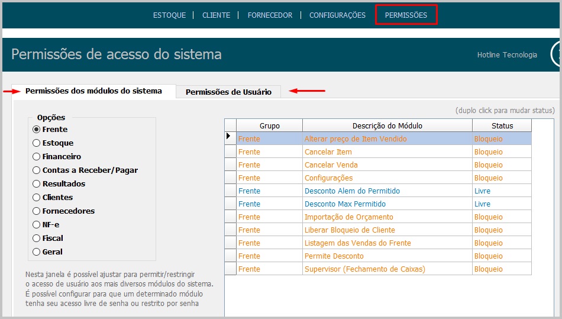562x319 pixels.
Task: Open the FORNECEDOR menu
Action: click(x=270, y=15)
